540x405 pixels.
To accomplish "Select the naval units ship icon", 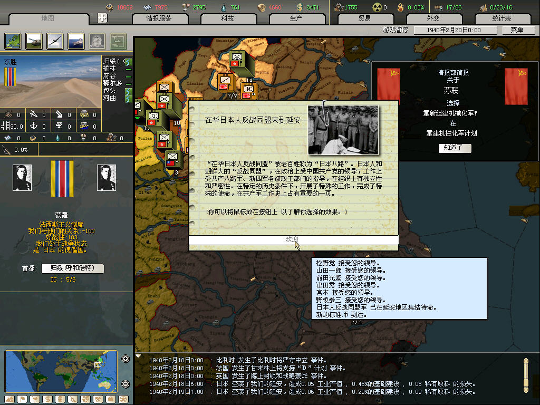I will point(76,41).
